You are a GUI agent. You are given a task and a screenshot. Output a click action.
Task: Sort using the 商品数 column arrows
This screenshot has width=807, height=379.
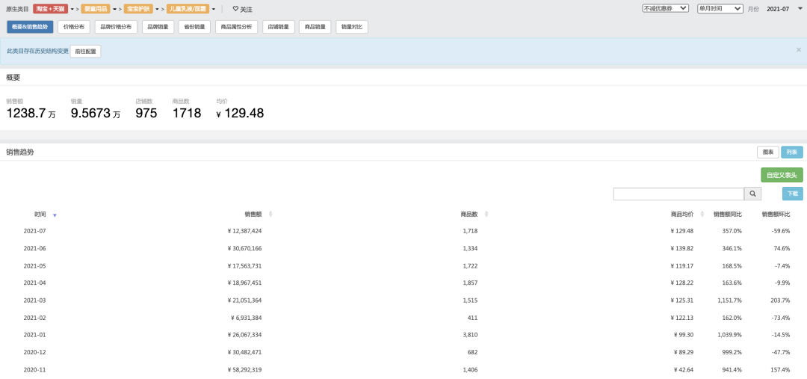tap(486, 215)
